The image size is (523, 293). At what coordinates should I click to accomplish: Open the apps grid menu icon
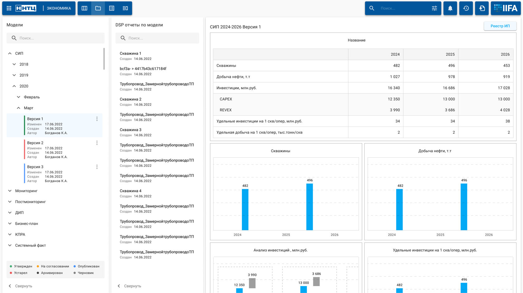[9, 8]
